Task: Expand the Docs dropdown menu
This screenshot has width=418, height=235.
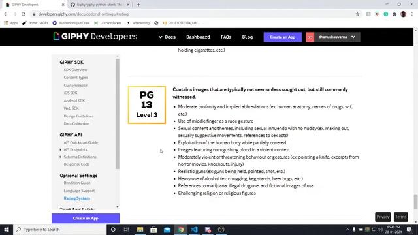Action: click(167, 37)
